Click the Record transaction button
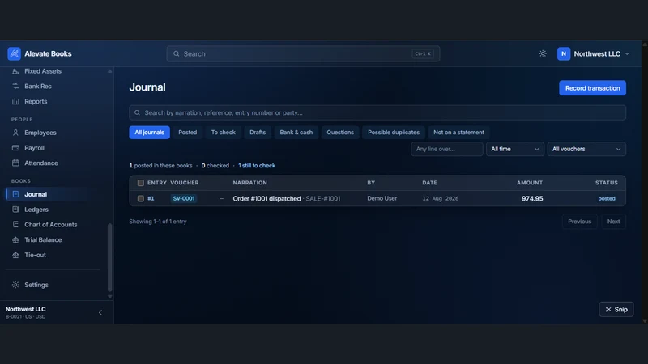 tap(592, 88)
